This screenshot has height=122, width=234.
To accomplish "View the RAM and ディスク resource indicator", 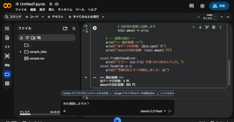I will [211, 17].
